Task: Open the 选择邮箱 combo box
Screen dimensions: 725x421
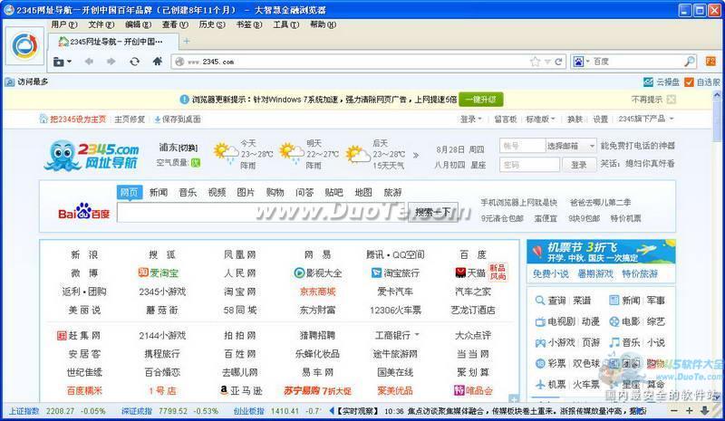Action: 571,146
